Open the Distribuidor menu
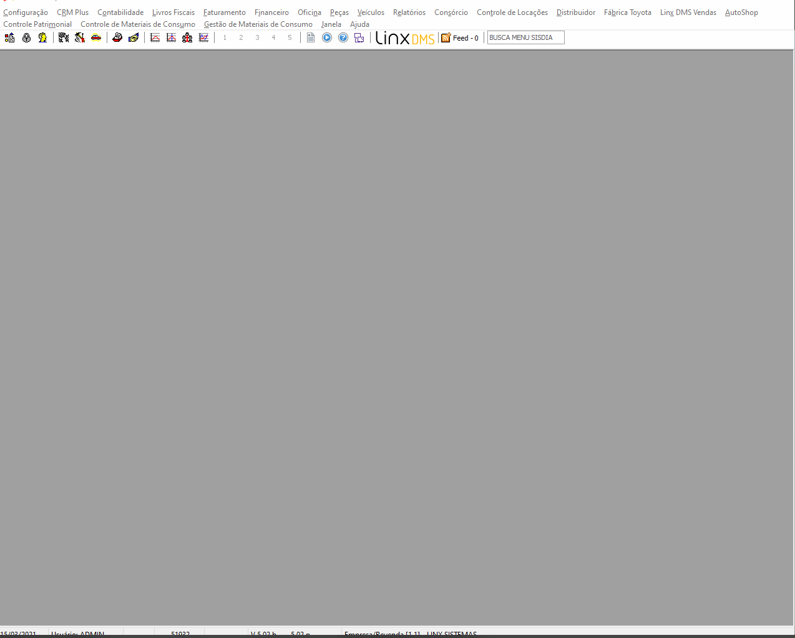The height and width of the screenshot is (638, 795). tap(576, 12)
